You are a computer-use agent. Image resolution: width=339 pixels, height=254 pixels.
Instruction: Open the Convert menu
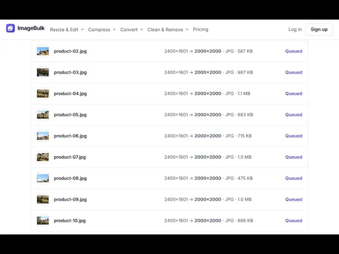129,30
